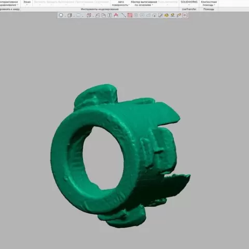Image resolution: width=249 pixels, height=249 pixels.
Task: Select the cube shaded display icon
Action: pyautogui.click(x=70, y=15)
